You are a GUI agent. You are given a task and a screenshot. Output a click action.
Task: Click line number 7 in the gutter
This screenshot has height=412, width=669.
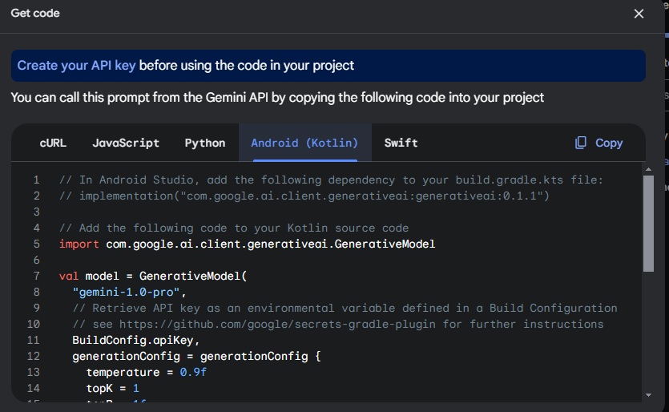[x=37, y=277]
